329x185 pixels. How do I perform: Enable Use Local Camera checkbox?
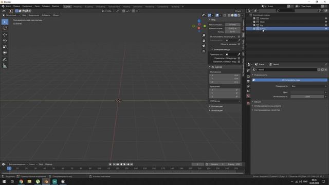(239, 36)
